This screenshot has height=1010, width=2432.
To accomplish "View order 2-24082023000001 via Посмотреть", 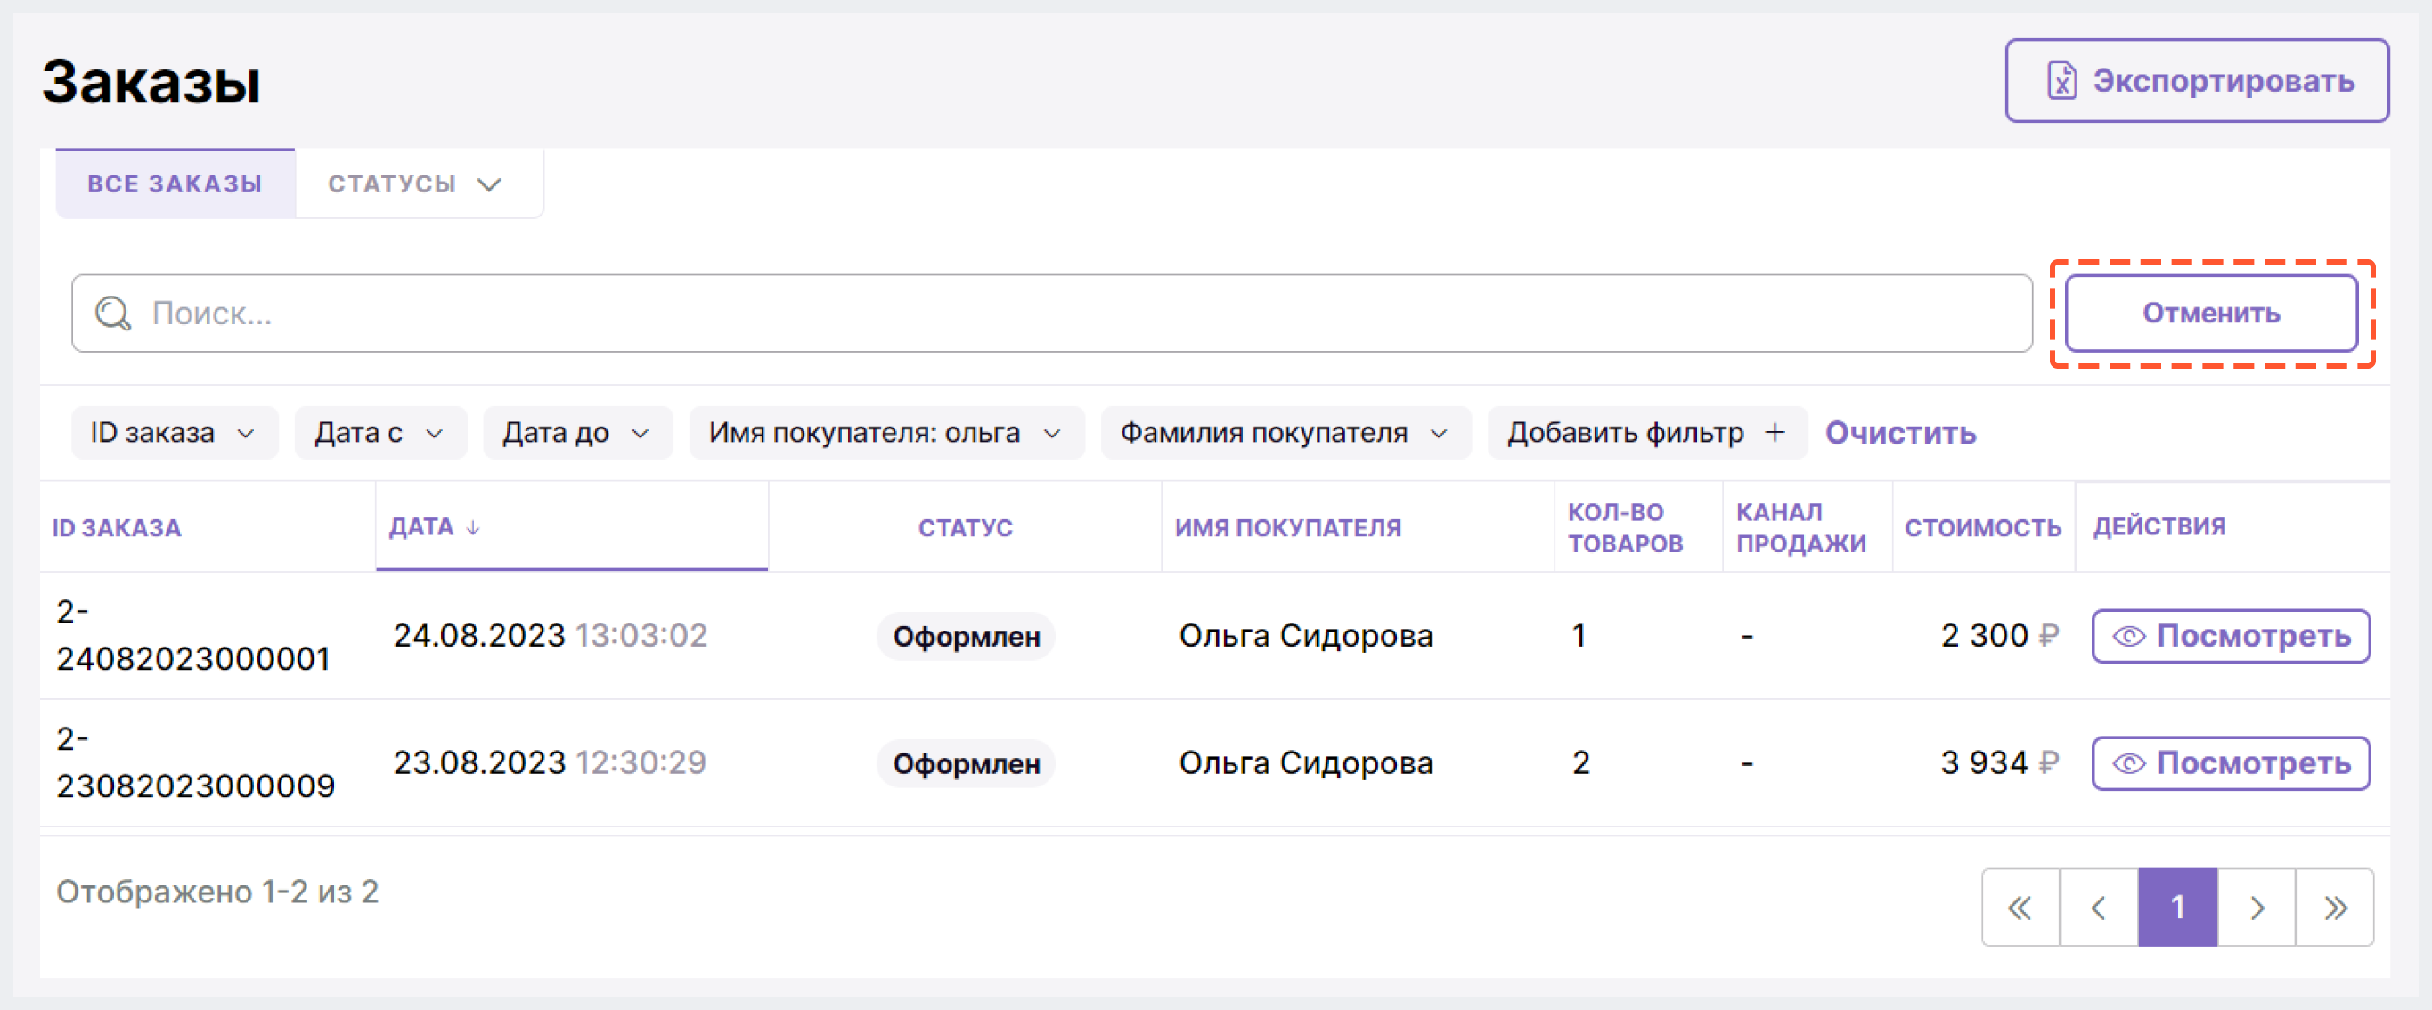I will (x=2231, y=636).
